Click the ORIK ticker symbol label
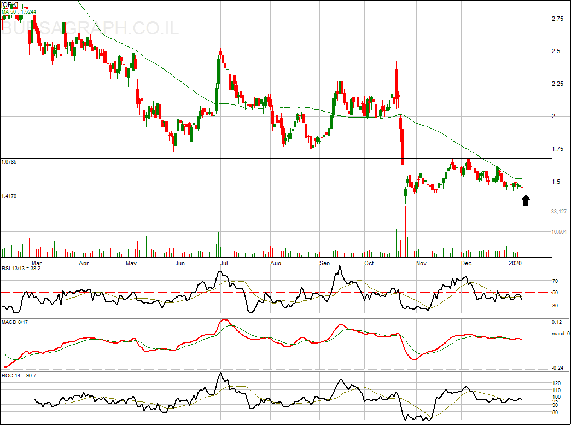571x425 pixels. pyautogui.click(x=10, y=5)
